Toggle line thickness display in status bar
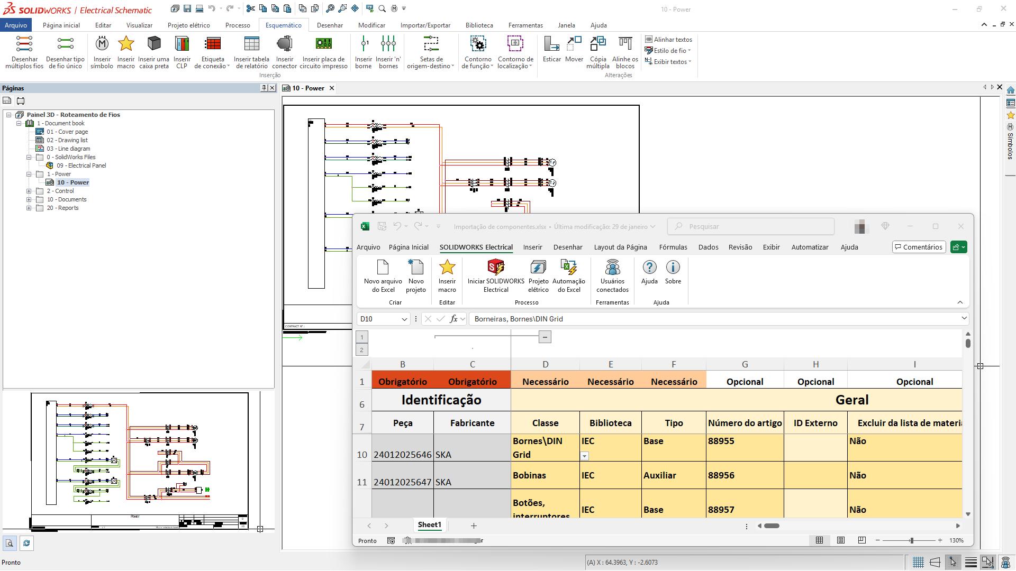Image resolution: width=1016 pixels, height=571 pixels. [x=971, y=562]
